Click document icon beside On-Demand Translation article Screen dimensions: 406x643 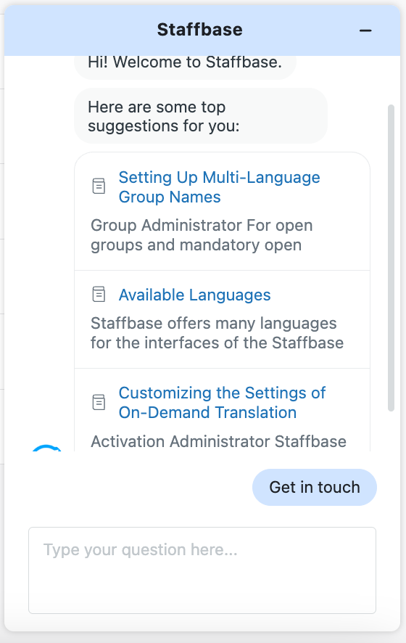click(x=99, y=402)
